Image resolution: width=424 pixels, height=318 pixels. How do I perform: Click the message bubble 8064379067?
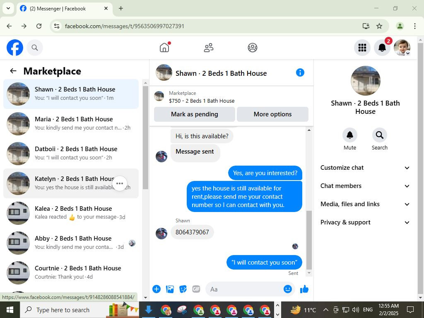tap(192, 232)
